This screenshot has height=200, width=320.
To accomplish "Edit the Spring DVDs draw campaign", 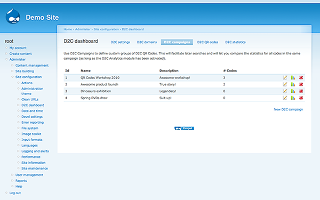I will [x=285, y=98].
